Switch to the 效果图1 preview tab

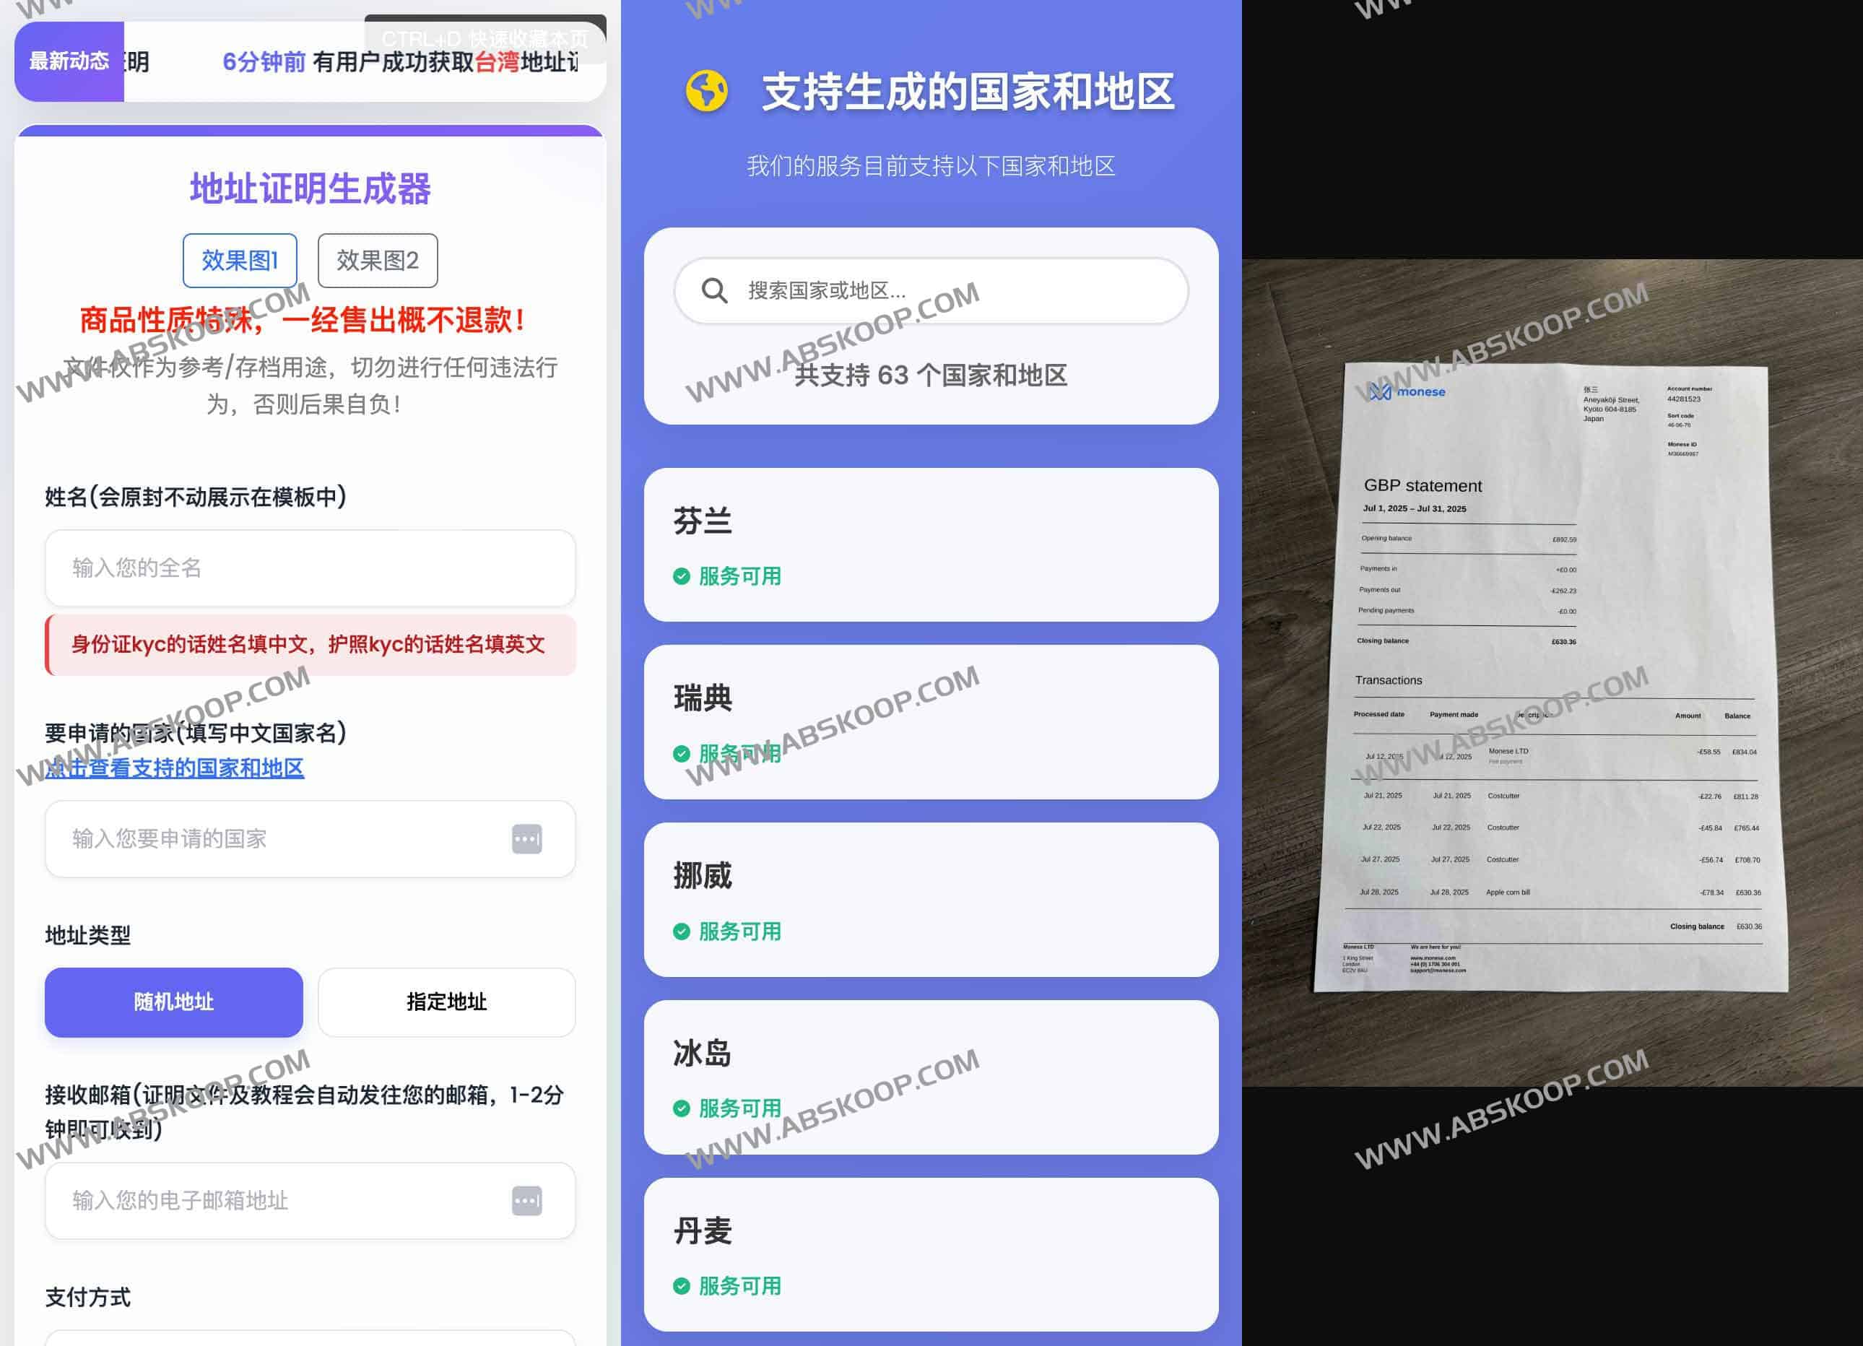[239, 261]
